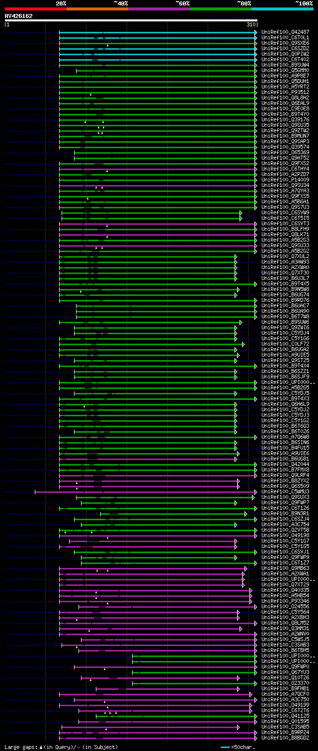The image size is (318, 751).
Task: Select the UniRef100_C0LF72 label
Action: [285, 344]
